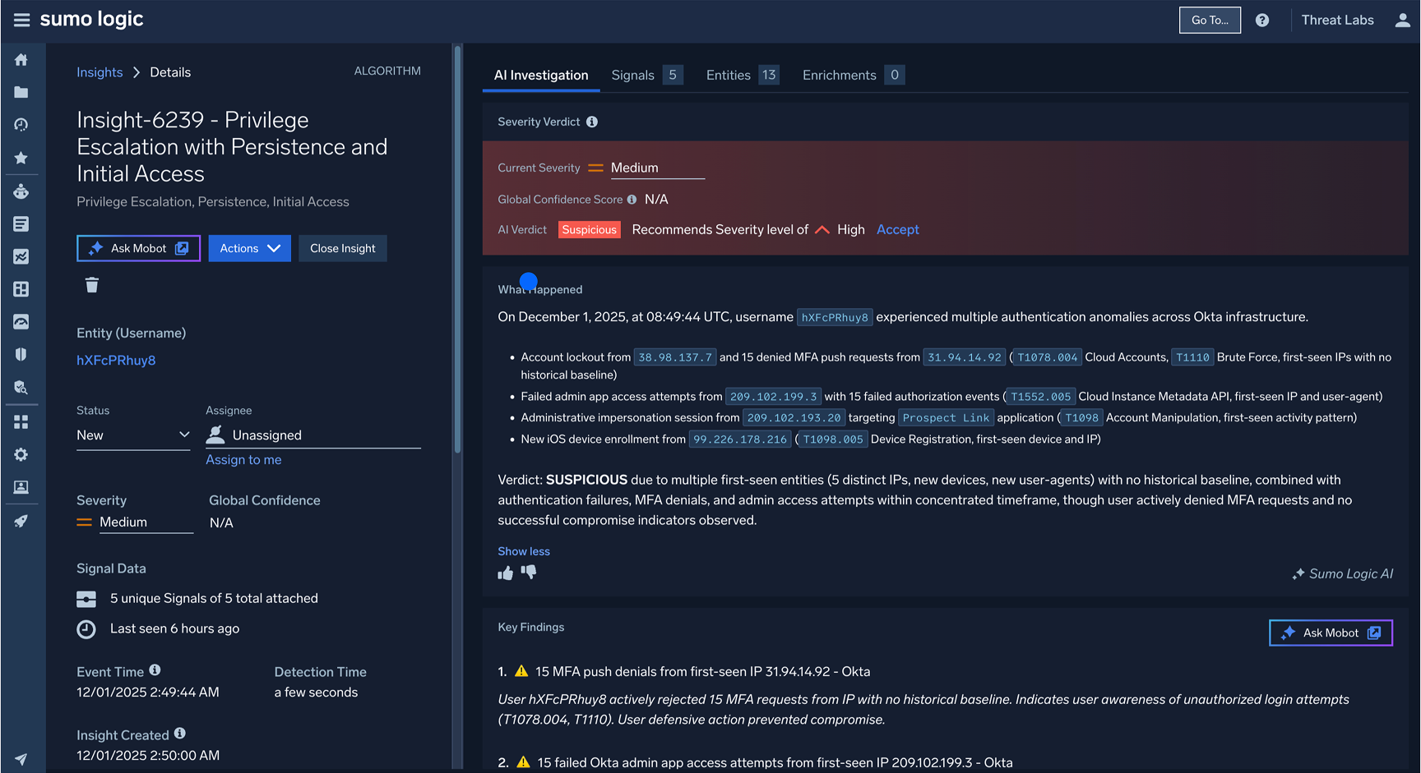Open the help question mark icon
Screen dimensions: 1421x773
pyautogui.click(x=1262, y=20)
